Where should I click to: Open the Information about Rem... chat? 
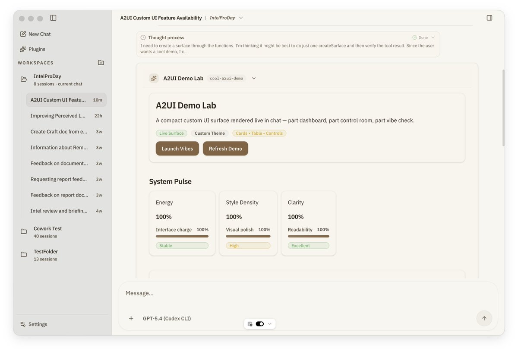coord(66,147)
